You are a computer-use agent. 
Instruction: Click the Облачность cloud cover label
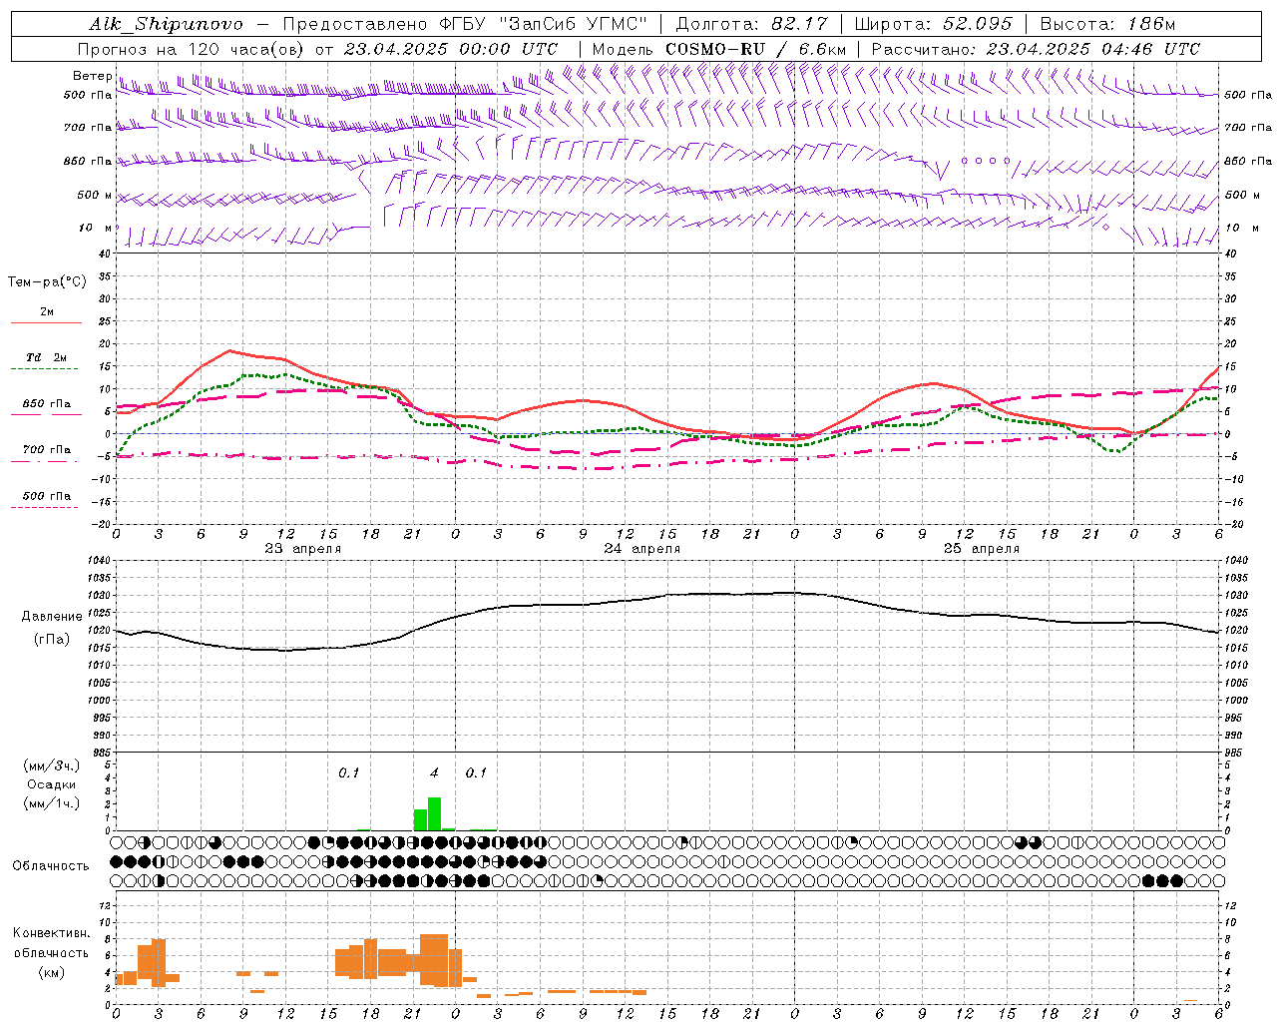[51, 866]
